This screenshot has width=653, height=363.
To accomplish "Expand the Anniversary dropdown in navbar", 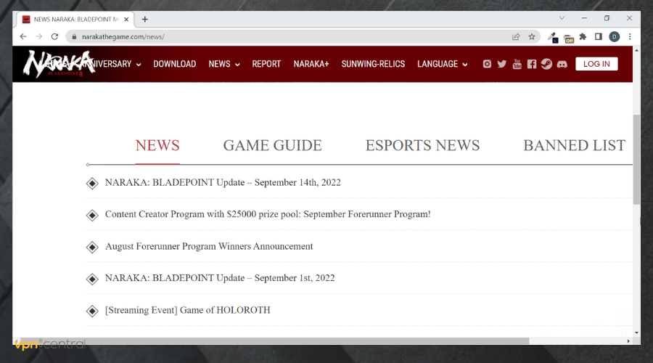I will point(109,64).
